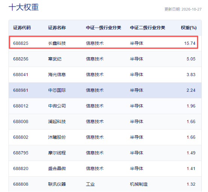This screenshot has height=192, width=208.
Task: Click the name 摩尔线程
Action: 57,153
